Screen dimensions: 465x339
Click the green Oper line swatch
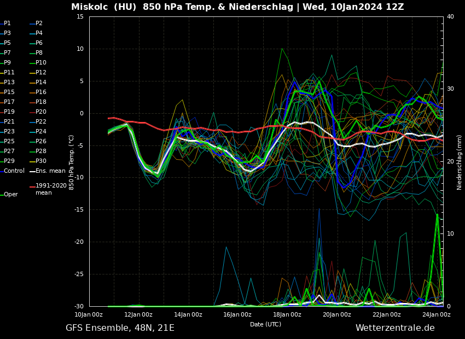click(2, 195)
